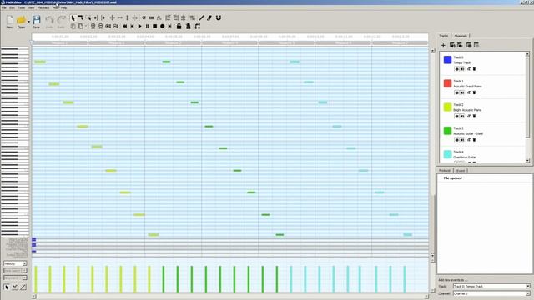Mute the Acoustic Guitar Steel track
534x300 pixels.
pos(462,140)
